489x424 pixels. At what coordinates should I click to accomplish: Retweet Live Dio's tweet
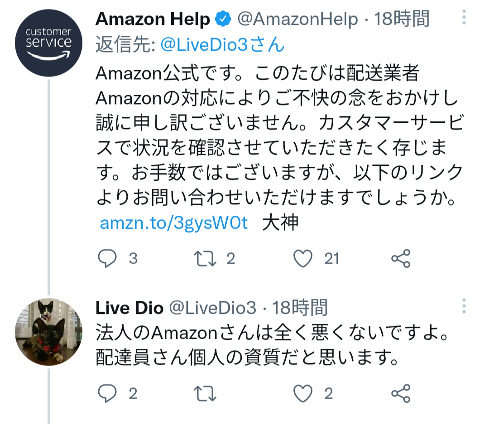(205, 393)
